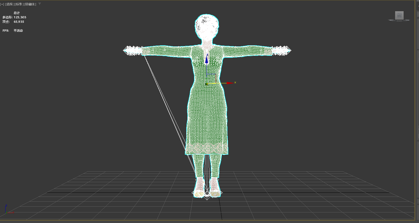
Task: Open the 标准 shading quality menu
Action: click(19, 4)
